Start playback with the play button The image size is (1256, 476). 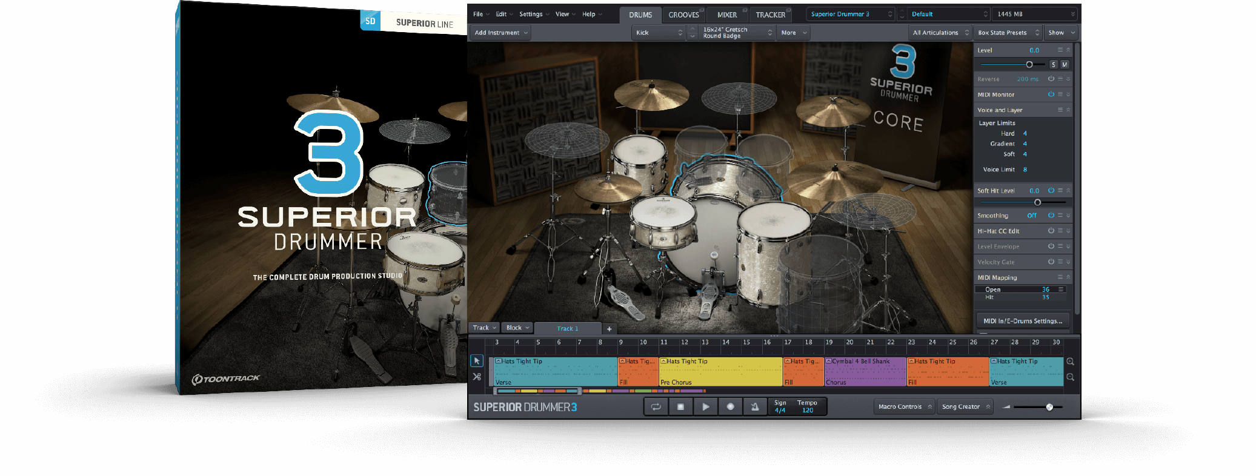(706, 407)
